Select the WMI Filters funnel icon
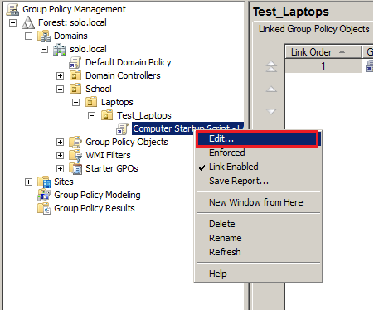This screenshot has height=310, width=374. pos(75,155)
